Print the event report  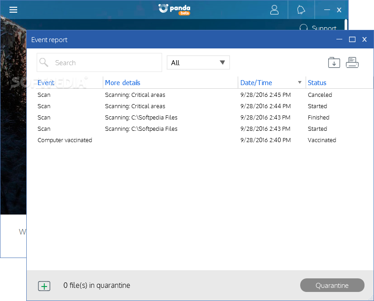(352, 62)
